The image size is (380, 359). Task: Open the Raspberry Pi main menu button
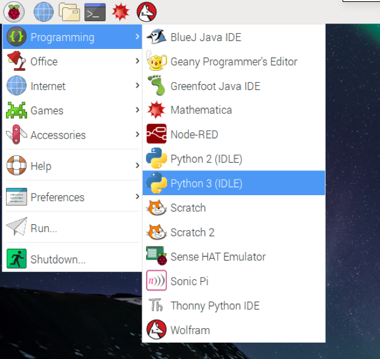(x=14, y=11)
